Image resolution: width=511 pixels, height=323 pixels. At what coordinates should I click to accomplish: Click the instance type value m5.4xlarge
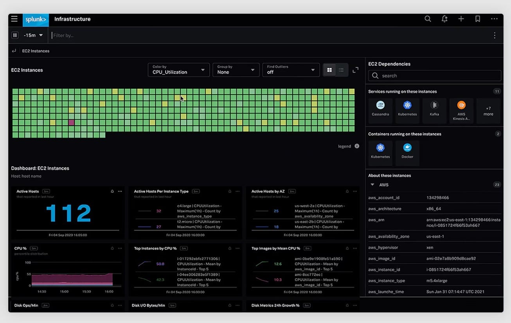[x=437, y=280]
